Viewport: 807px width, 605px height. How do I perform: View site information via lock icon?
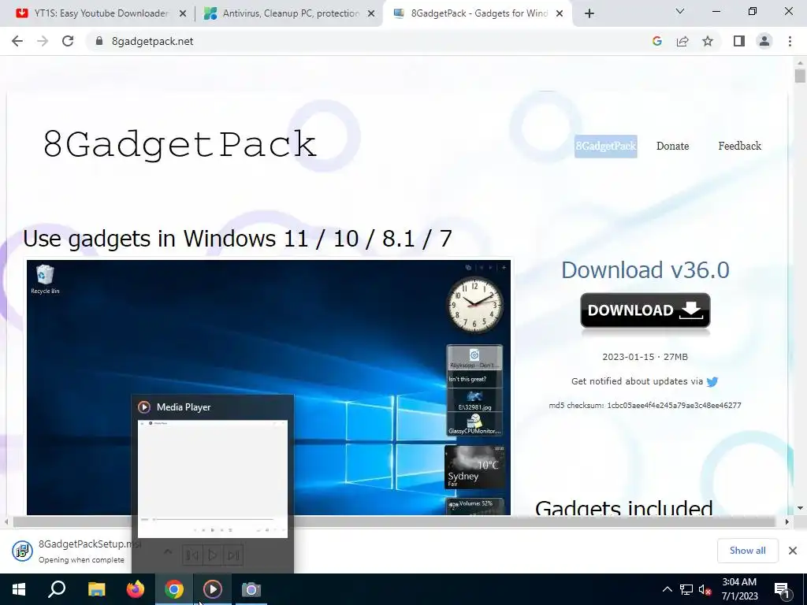pyautogui.click(x=99, y=41)
